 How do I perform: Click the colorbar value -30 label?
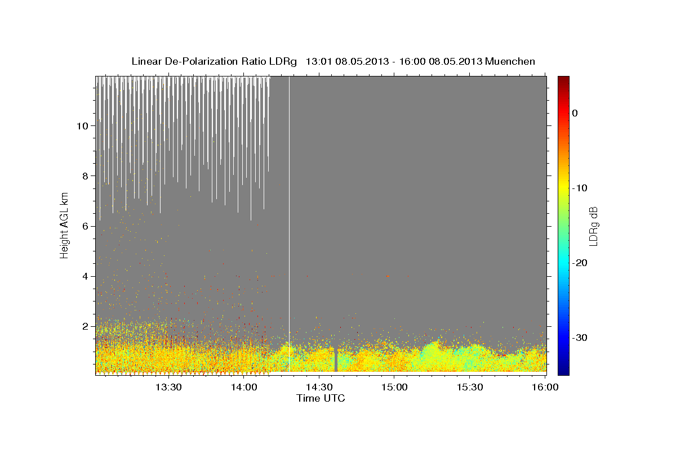[x=580, y=337]
